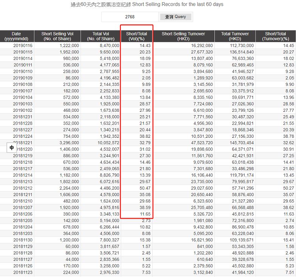Click the Total Vol (No. of Share) header
The width and height of the screenshot is (296, 277).
100,36
